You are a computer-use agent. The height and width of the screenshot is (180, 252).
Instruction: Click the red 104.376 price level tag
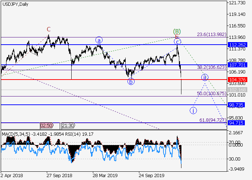(237, 80)
